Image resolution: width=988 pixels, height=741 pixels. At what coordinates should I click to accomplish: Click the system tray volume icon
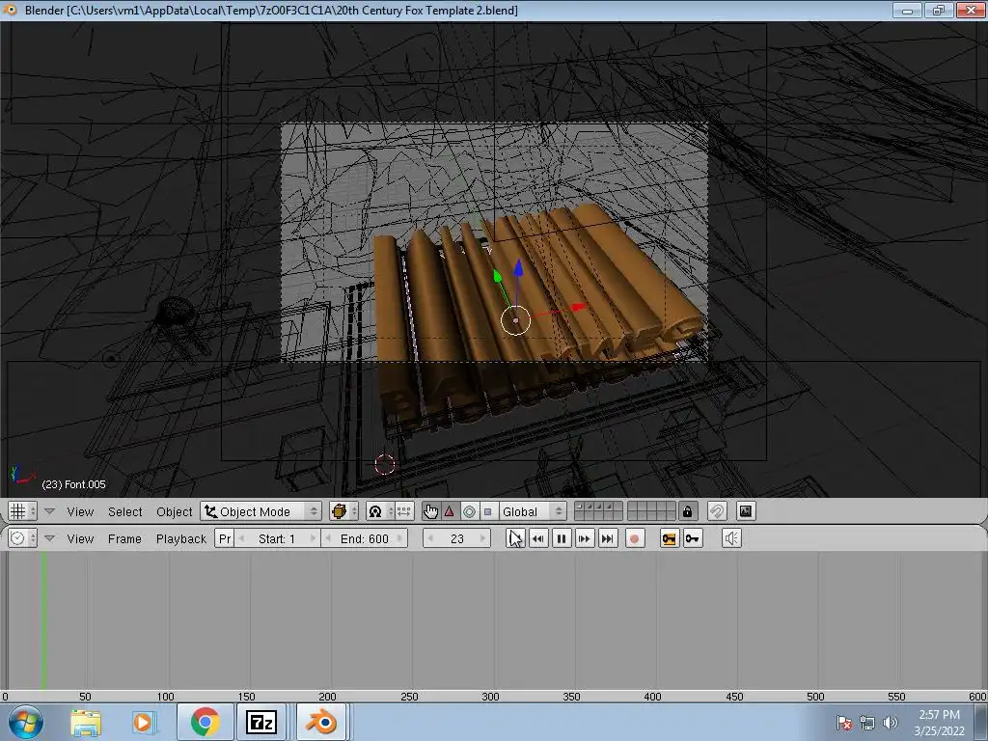point(891,723)
